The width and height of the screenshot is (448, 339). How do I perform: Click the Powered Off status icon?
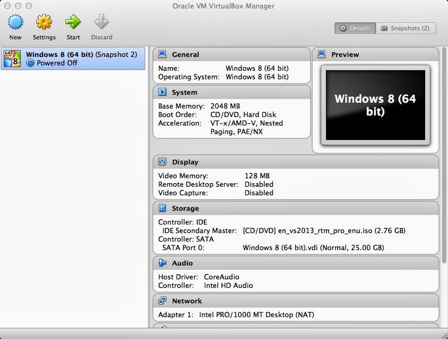[x=30, y=63]
